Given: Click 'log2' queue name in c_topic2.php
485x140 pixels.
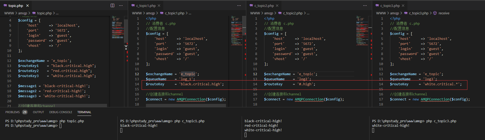Looking at the screenshot, I should click(x=303, y=79).
